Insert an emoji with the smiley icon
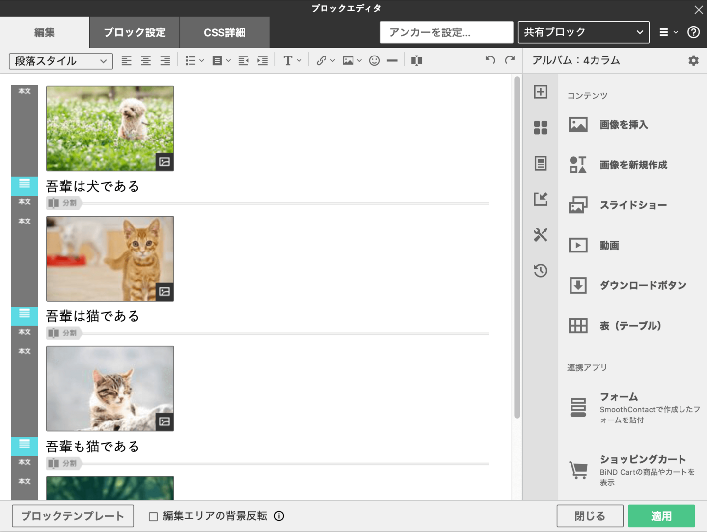The width and height of the screenshot is (707, 532). [x=374, y=60]
